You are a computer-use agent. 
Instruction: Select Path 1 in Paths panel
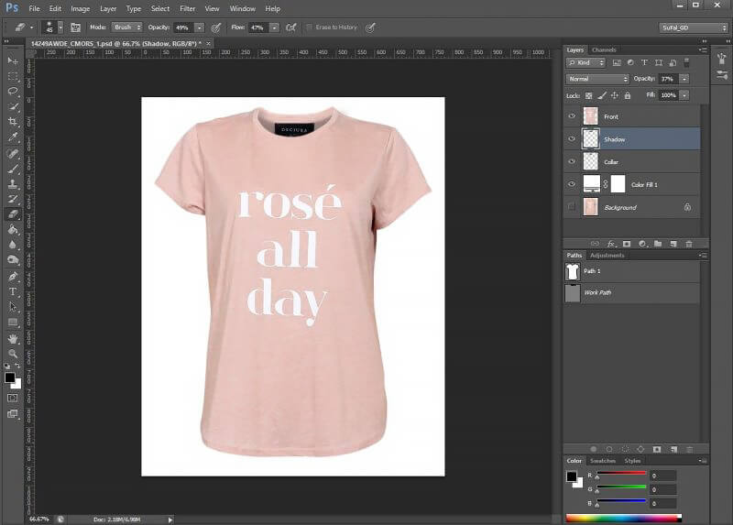(632, 271)
